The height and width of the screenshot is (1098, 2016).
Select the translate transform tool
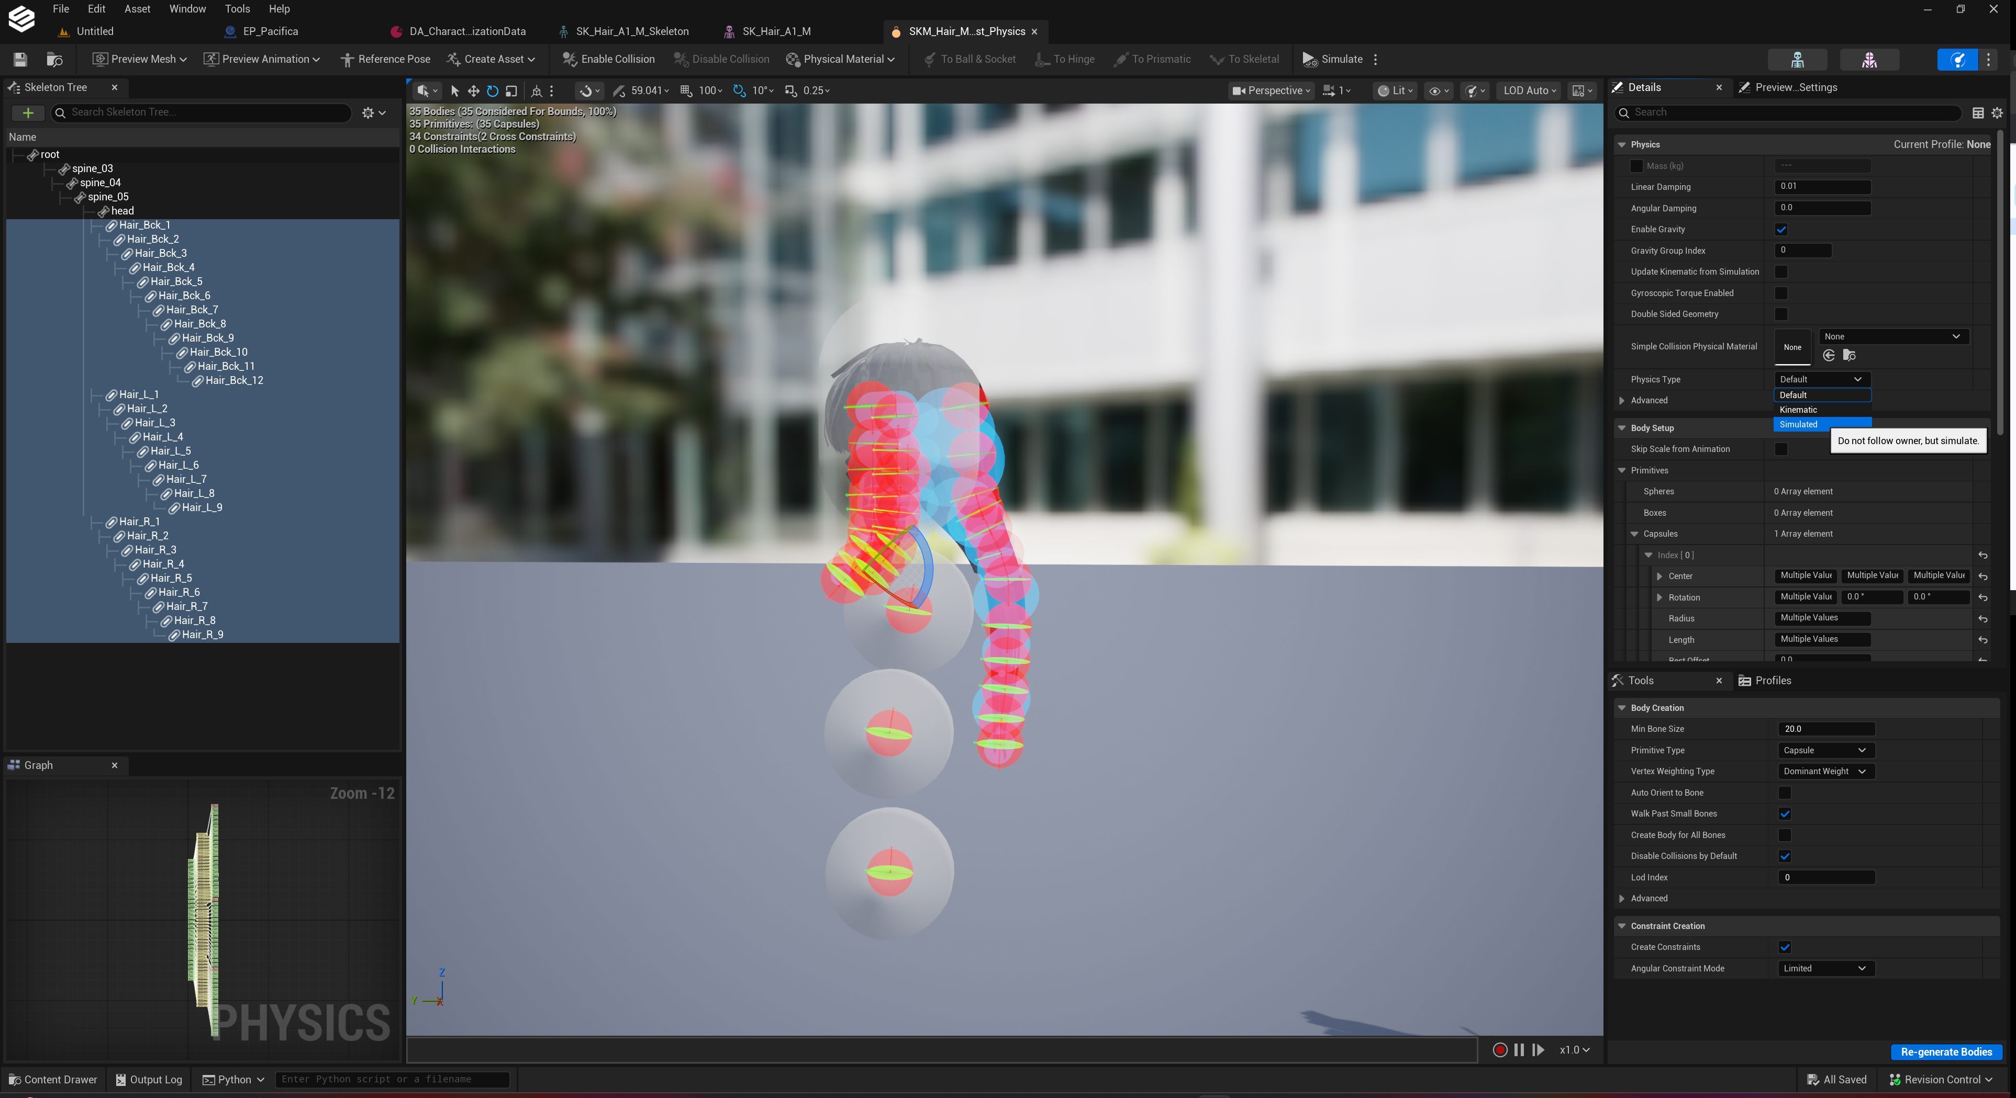point(473,90)
